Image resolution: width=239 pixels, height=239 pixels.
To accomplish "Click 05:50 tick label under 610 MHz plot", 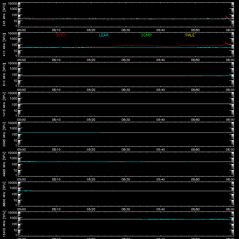I will (x=195, y=90).
